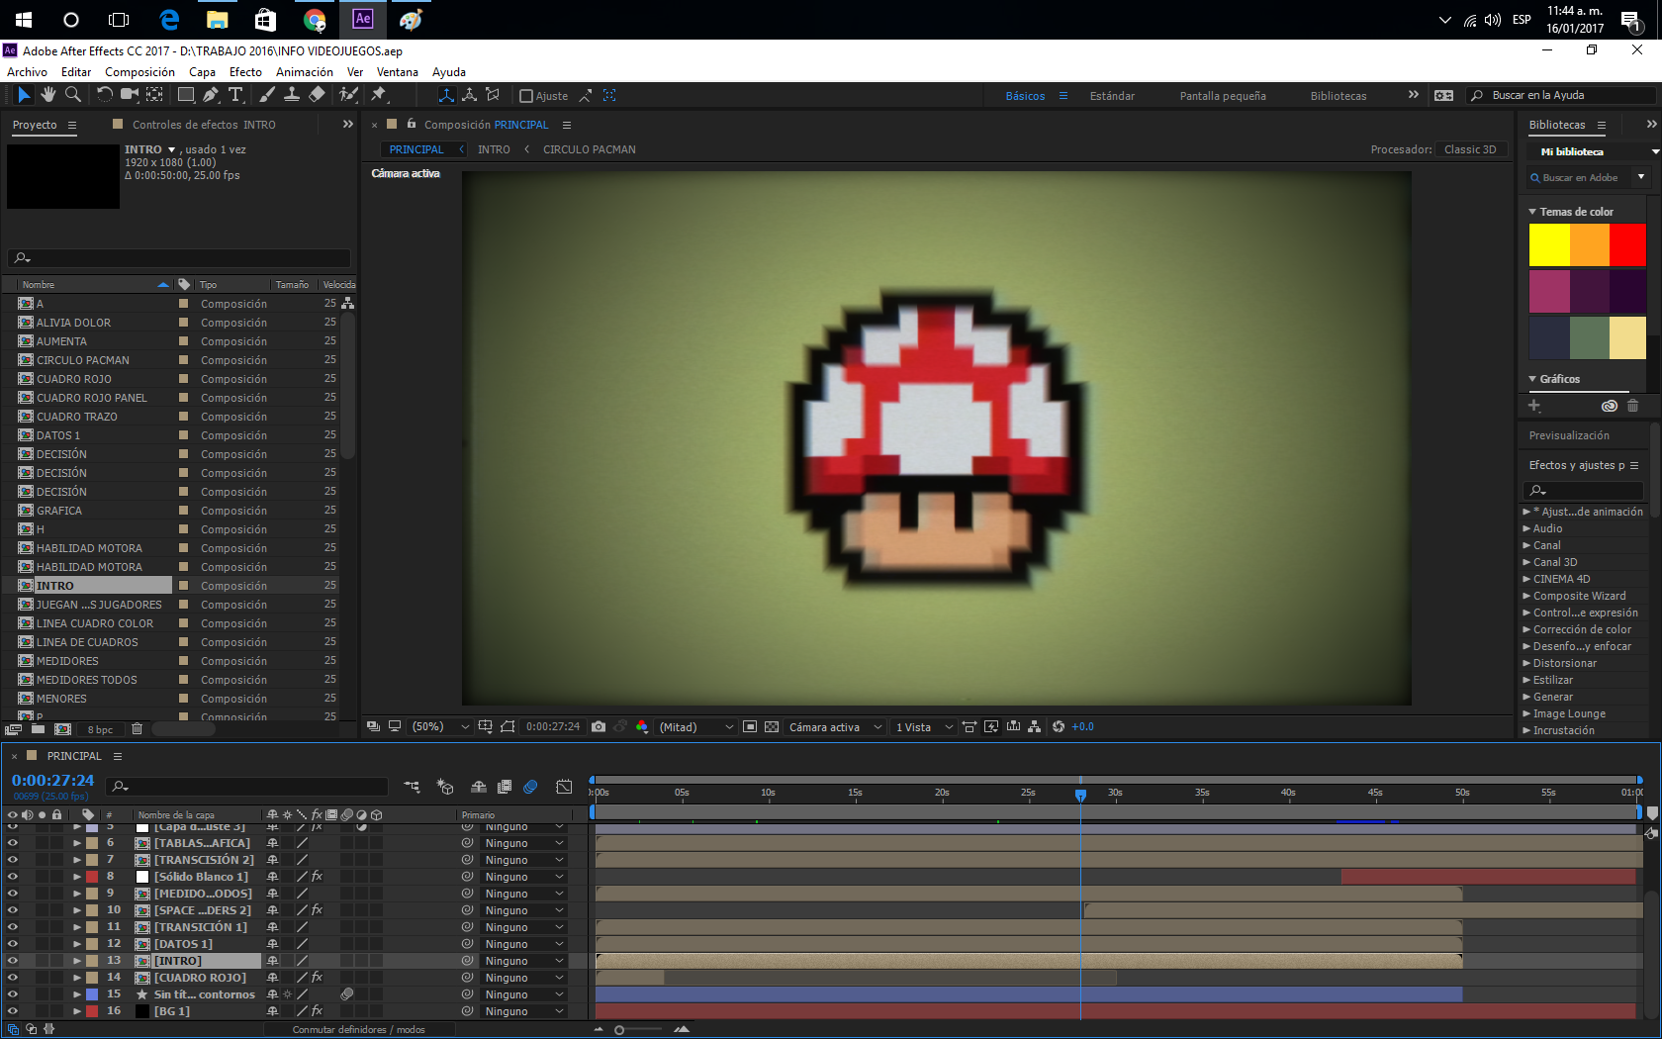This screenshot has width=1662, height=1039.
Task: Open the Archivo menu
Action: point(27,72)
